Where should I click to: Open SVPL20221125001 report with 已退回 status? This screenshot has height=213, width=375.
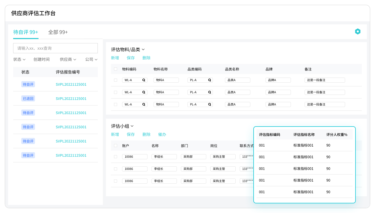(x=71, y=99)
